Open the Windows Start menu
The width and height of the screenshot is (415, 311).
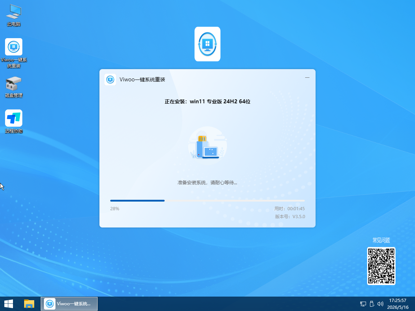[9, 304]
